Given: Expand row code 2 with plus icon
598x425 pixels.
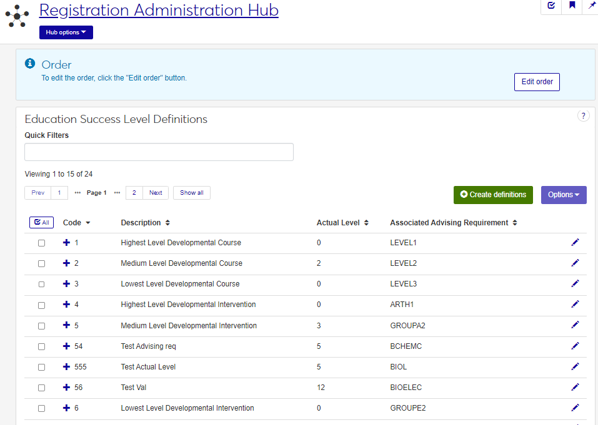Looking at the screenshot, I should pos(67,263).
